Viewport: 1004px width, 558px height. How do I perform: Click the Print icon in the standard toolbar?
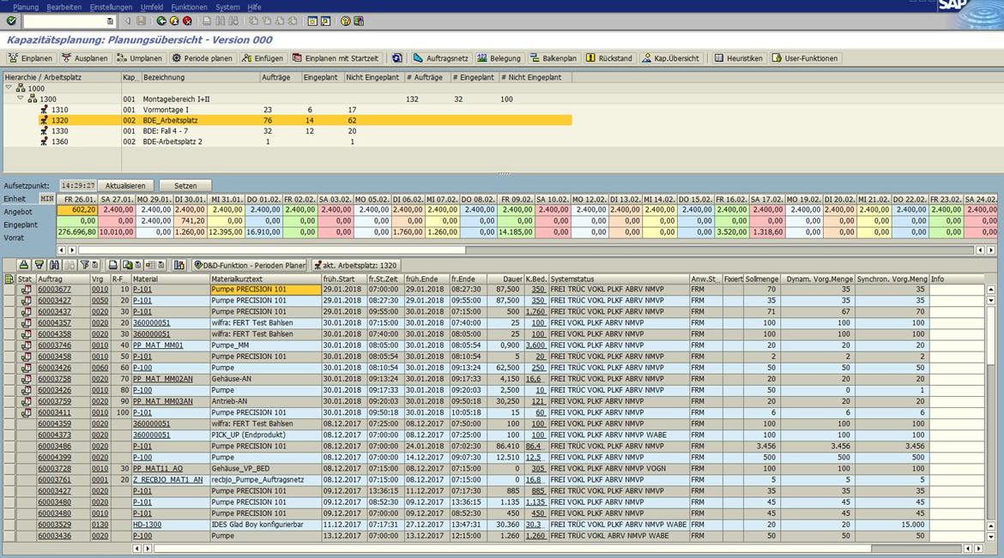[x=207, y=21]
